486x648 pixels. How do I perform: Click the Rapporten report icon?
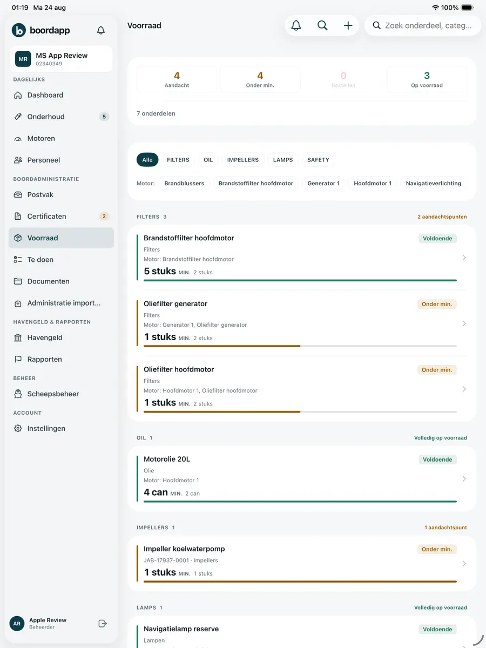pyautogui.click(x=18, y=359)
